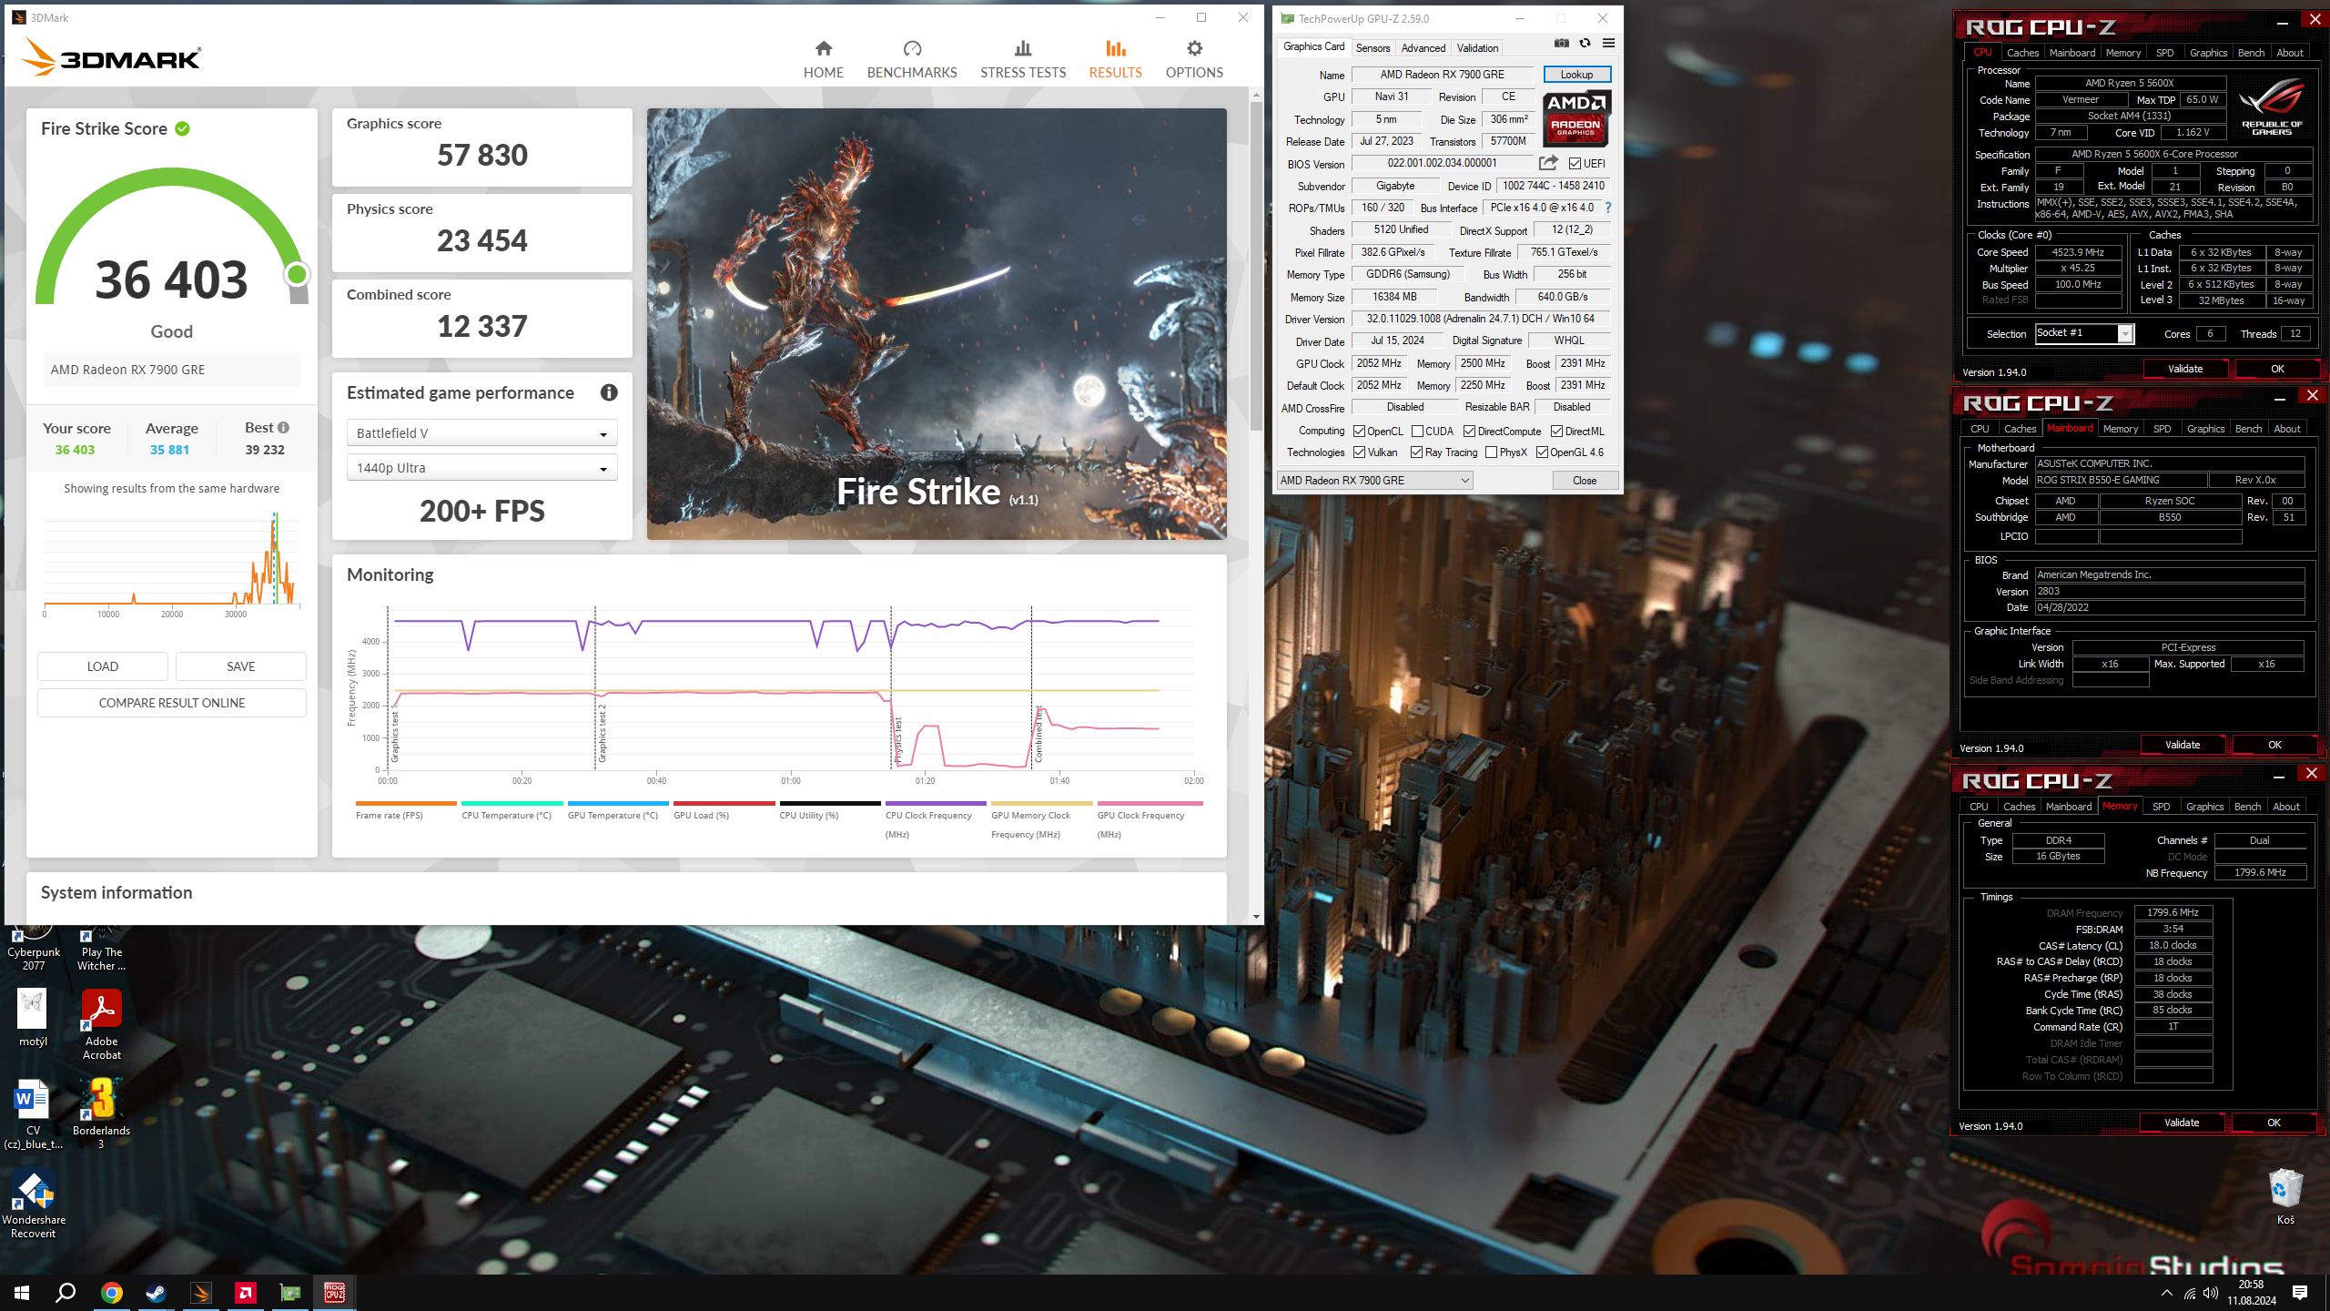The height and width of the screenshot is (1311, 2330).
Task: Click the CPU Clock Frequency legend swatch
Action: point(936,803)
